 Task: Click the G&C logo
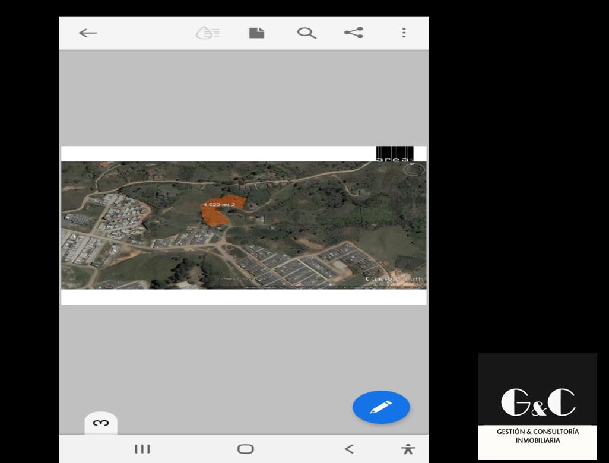538,402
